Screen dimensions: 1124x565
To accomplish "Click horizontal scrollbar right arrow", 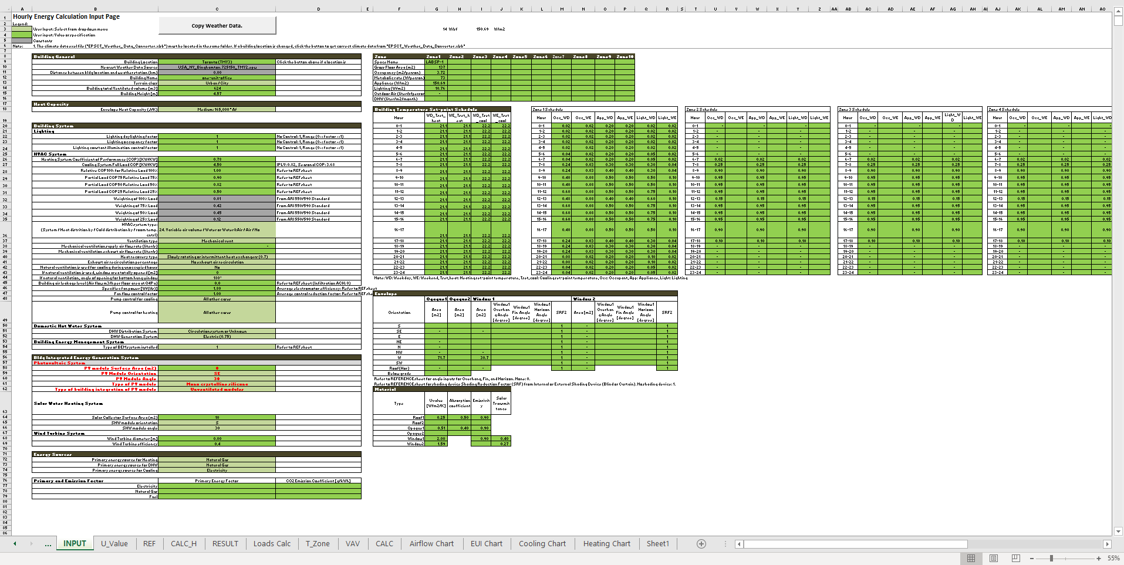I will tap(1107, 544).
